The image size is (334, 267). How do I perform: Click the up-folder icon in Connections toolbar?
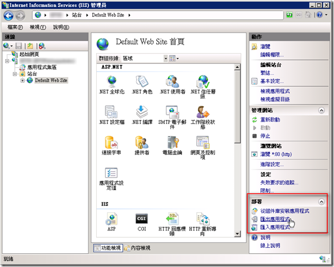(x=30, y=46)
